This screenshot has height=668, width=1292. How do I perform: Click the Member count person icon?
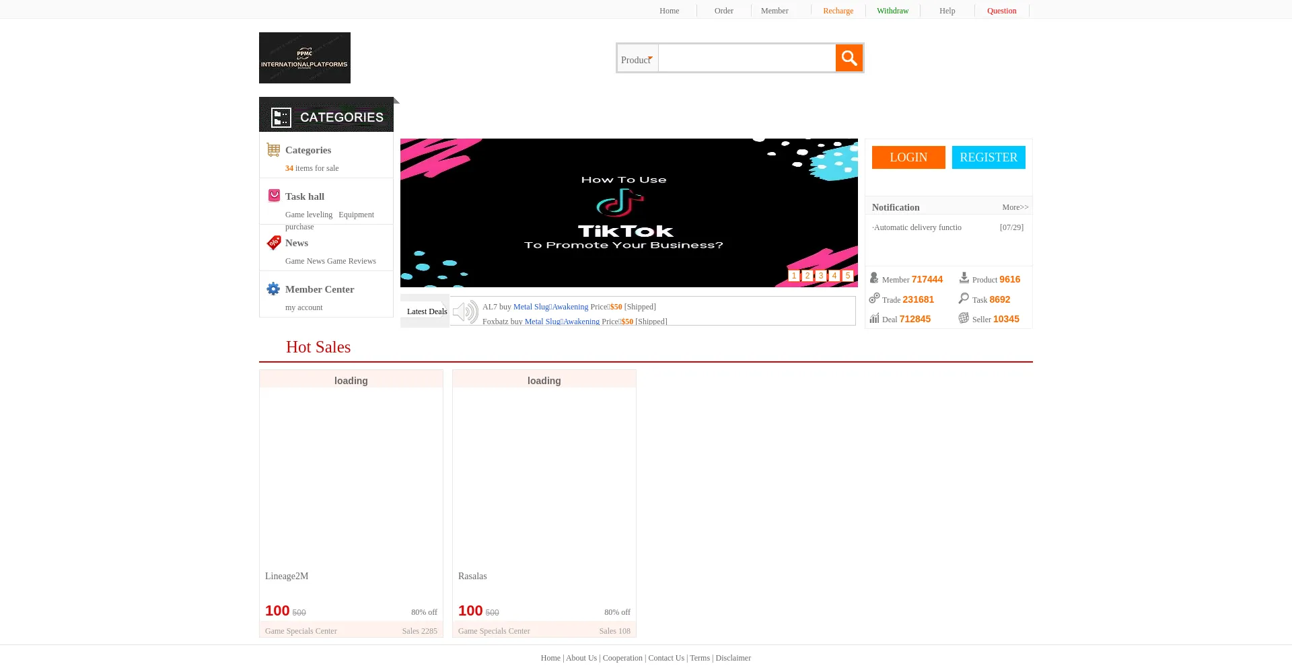tap(874, 278)
